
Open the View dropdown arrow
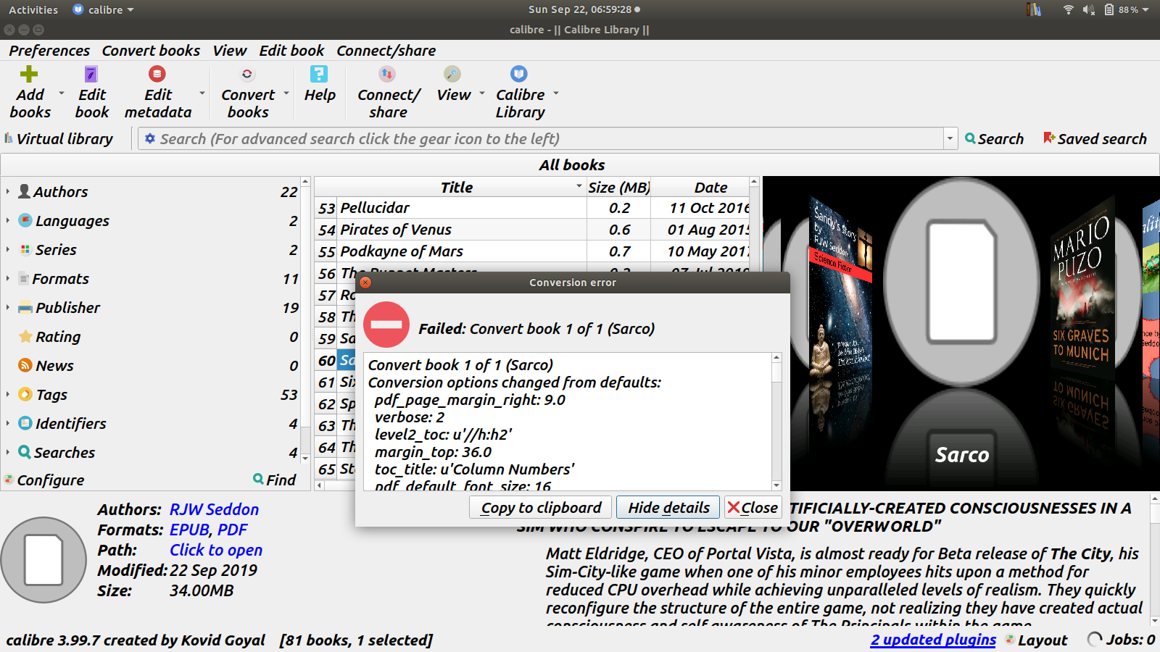[482, 93]
